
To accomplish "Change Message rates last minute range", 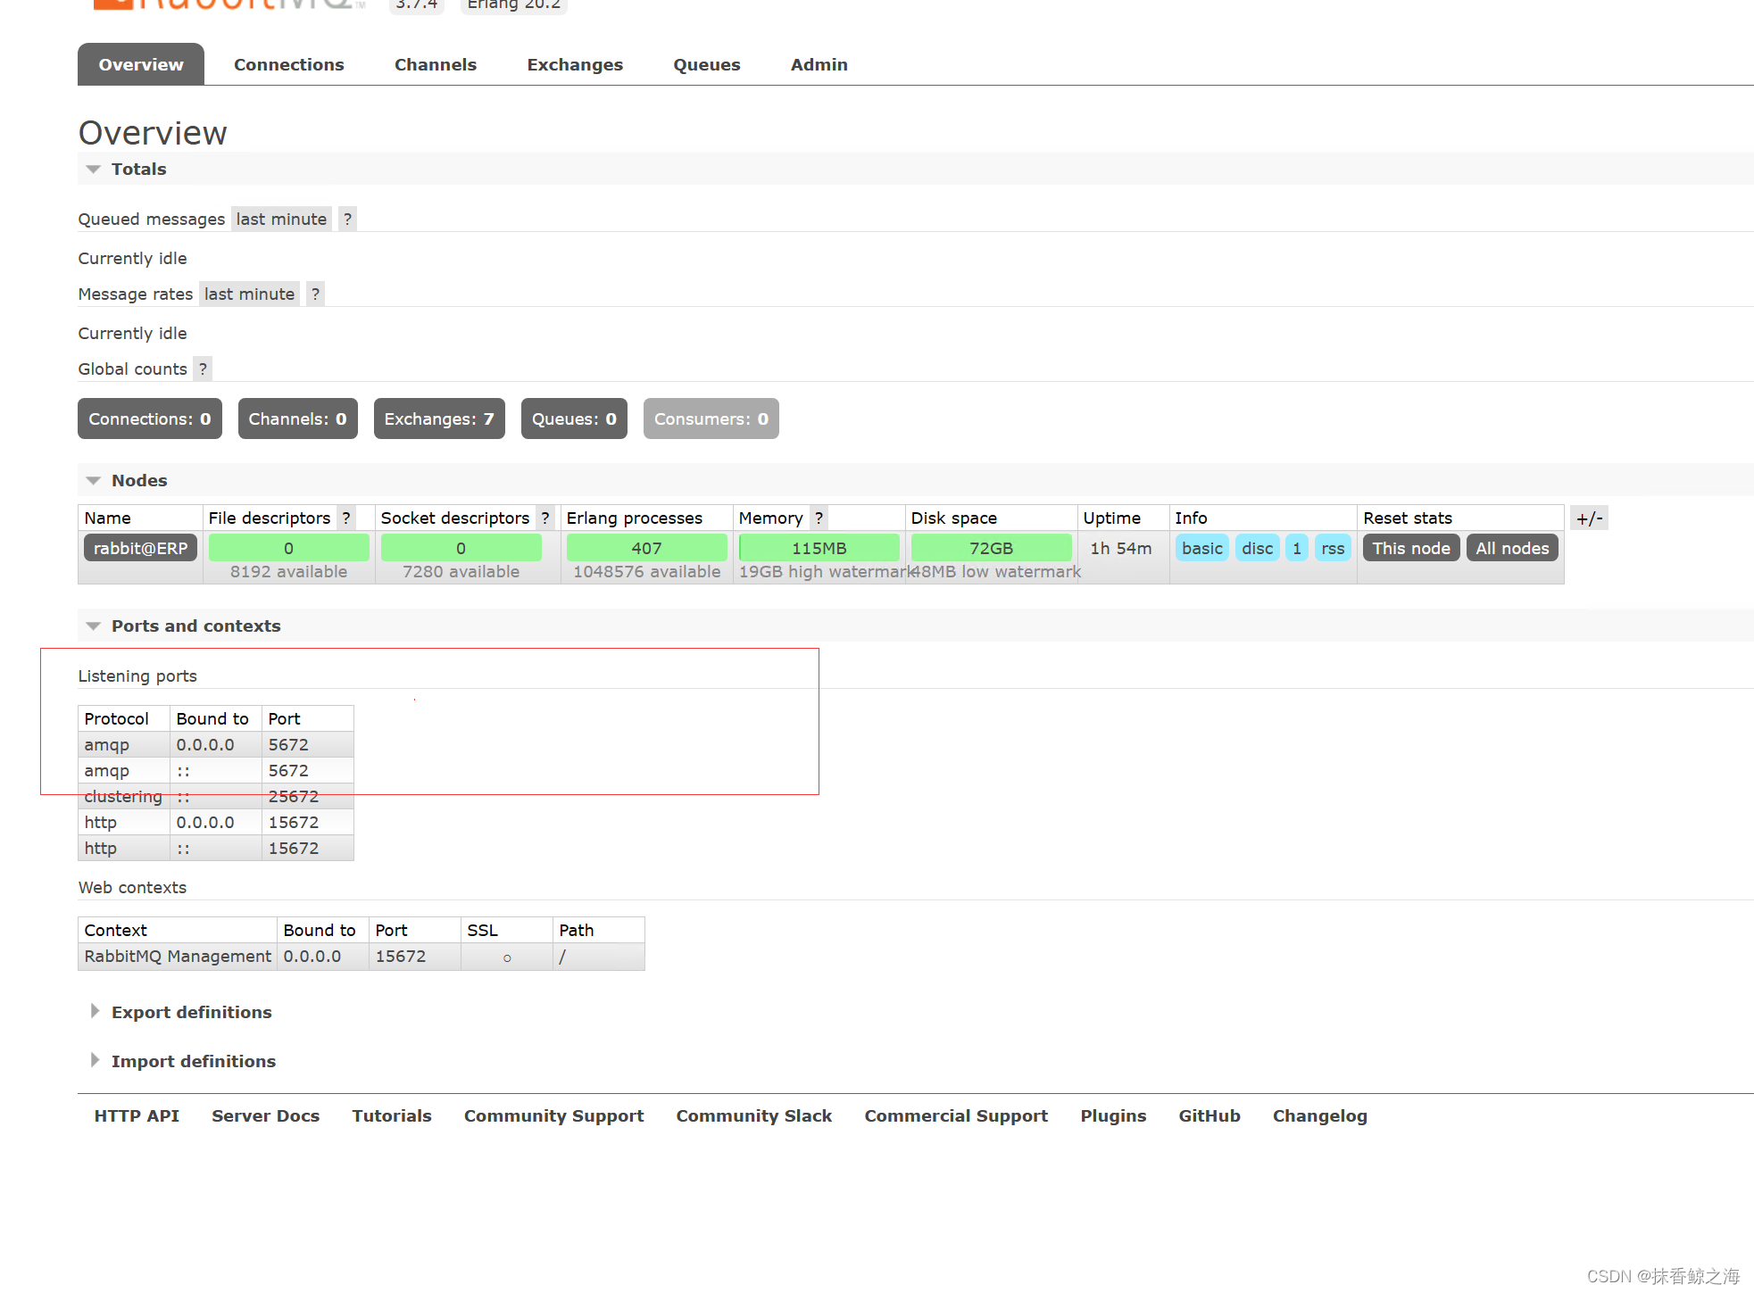I will [x=249, y=294].
